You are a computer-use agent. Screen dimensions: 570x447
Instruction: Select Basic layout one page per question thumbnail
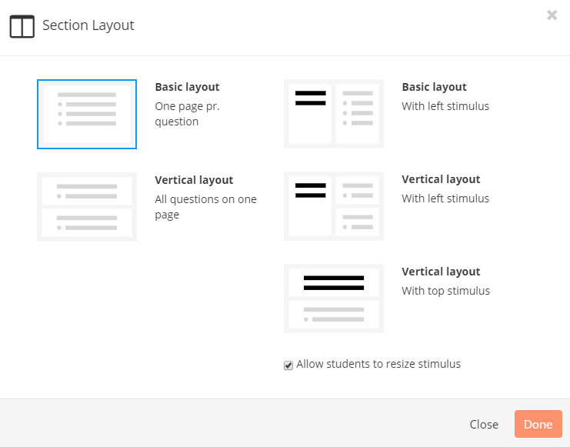(87, 114)
